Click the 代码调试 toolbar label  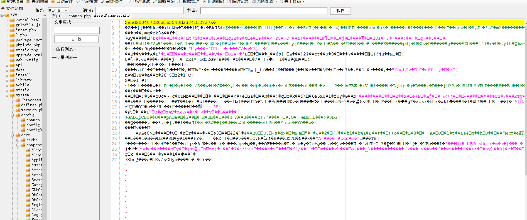pos(141,1)
